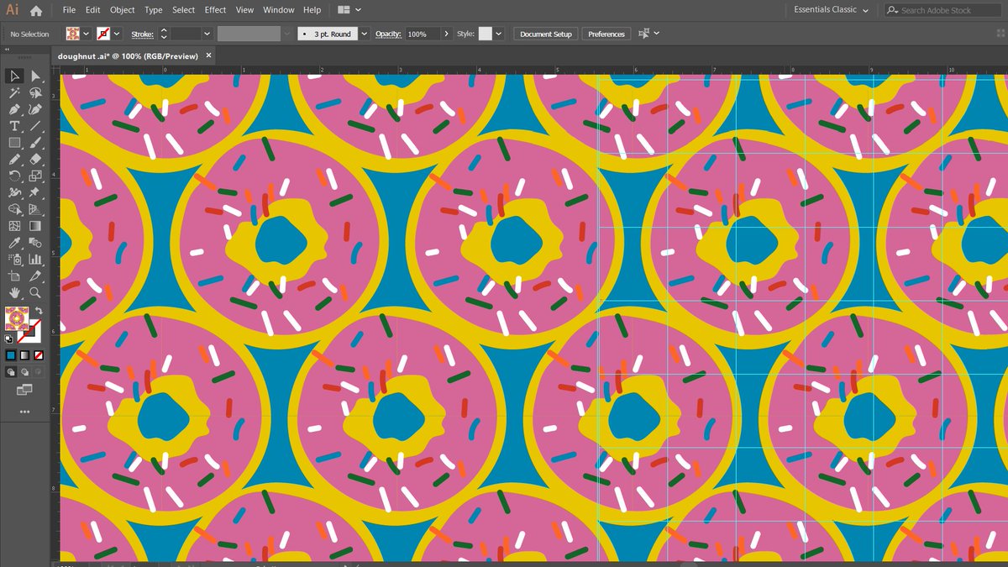
Task: Open Essentials Classic workspace switcher
Action: point(831,10)
